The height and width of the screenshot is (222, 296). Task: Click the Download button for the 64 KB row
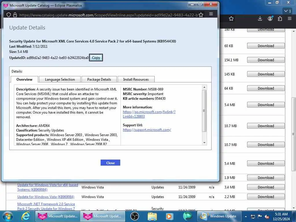pos(266,88)
